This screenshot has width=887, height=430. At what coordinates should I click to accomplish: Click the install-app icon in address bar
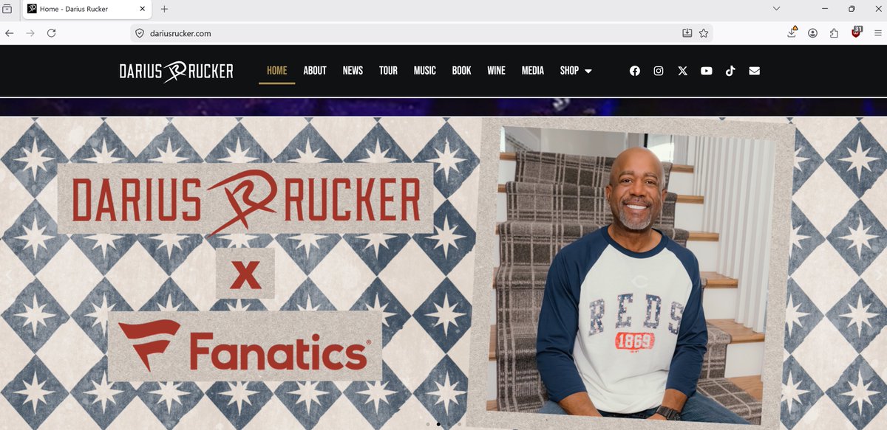tap(687, 33)
